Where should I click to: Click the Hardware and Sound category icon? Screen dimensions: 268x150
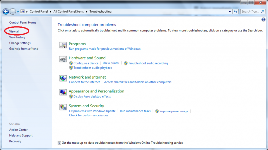63,59
